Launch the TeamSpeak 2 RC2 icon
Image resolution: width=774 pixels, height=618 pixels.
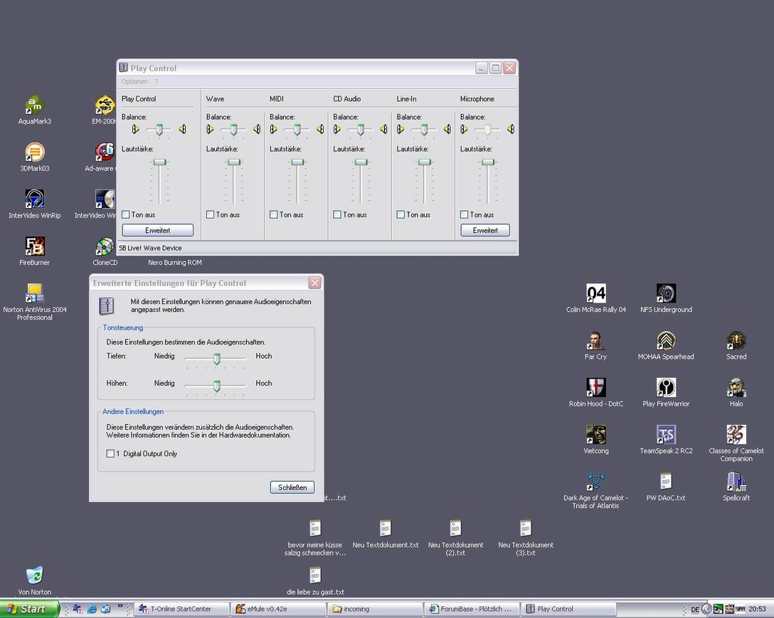pyautogui.click(x=666, y=434)
